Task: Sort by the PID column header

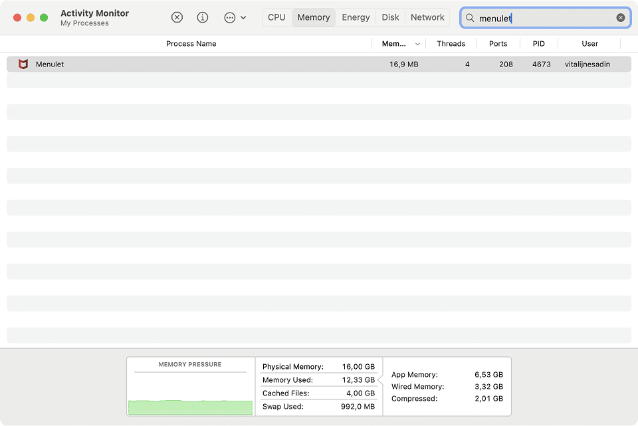Action: pyautogui.click(x=539, y=44)
